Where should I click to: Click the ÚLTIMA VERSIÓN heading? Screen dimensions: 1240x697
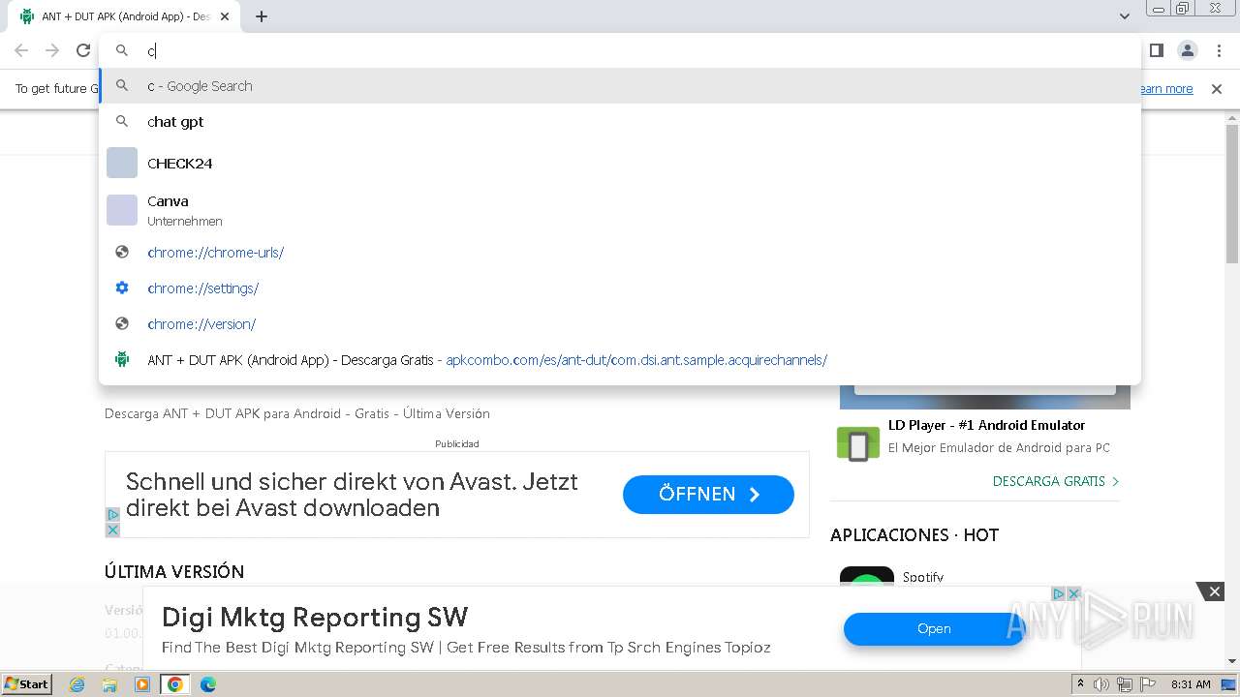pos(174,572)
